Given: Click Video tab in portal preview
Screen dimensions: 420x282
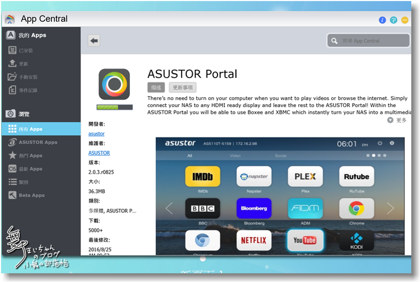Looking at the screenshot, I should 235,155.
